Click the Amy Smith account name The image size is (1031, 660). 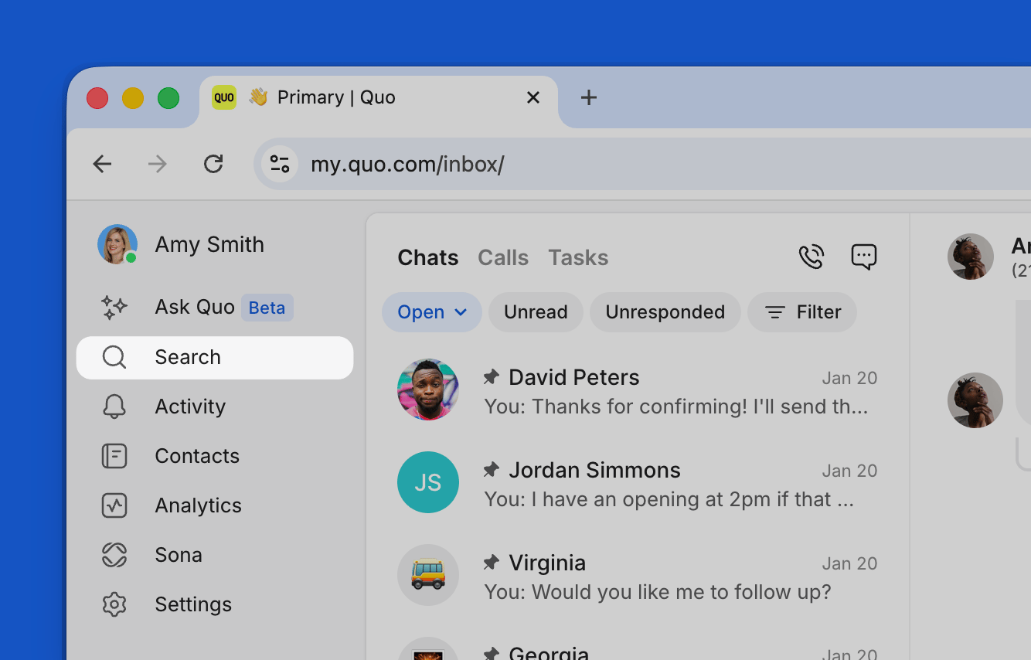[x=209, y=244]
